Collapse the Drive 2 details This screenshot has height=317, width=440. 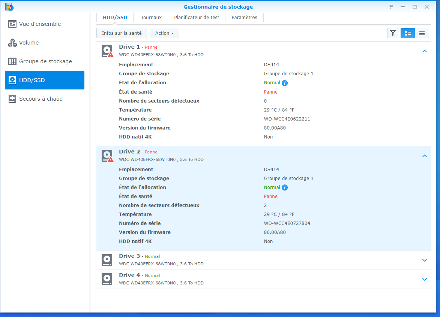tap(424, 156)
